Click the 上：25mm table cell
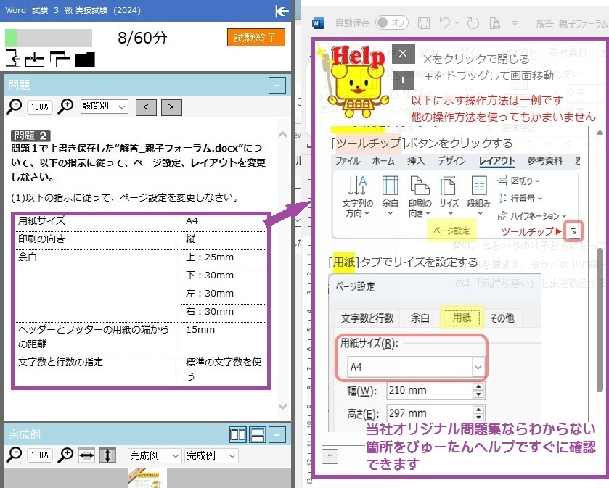 [224, 257]
